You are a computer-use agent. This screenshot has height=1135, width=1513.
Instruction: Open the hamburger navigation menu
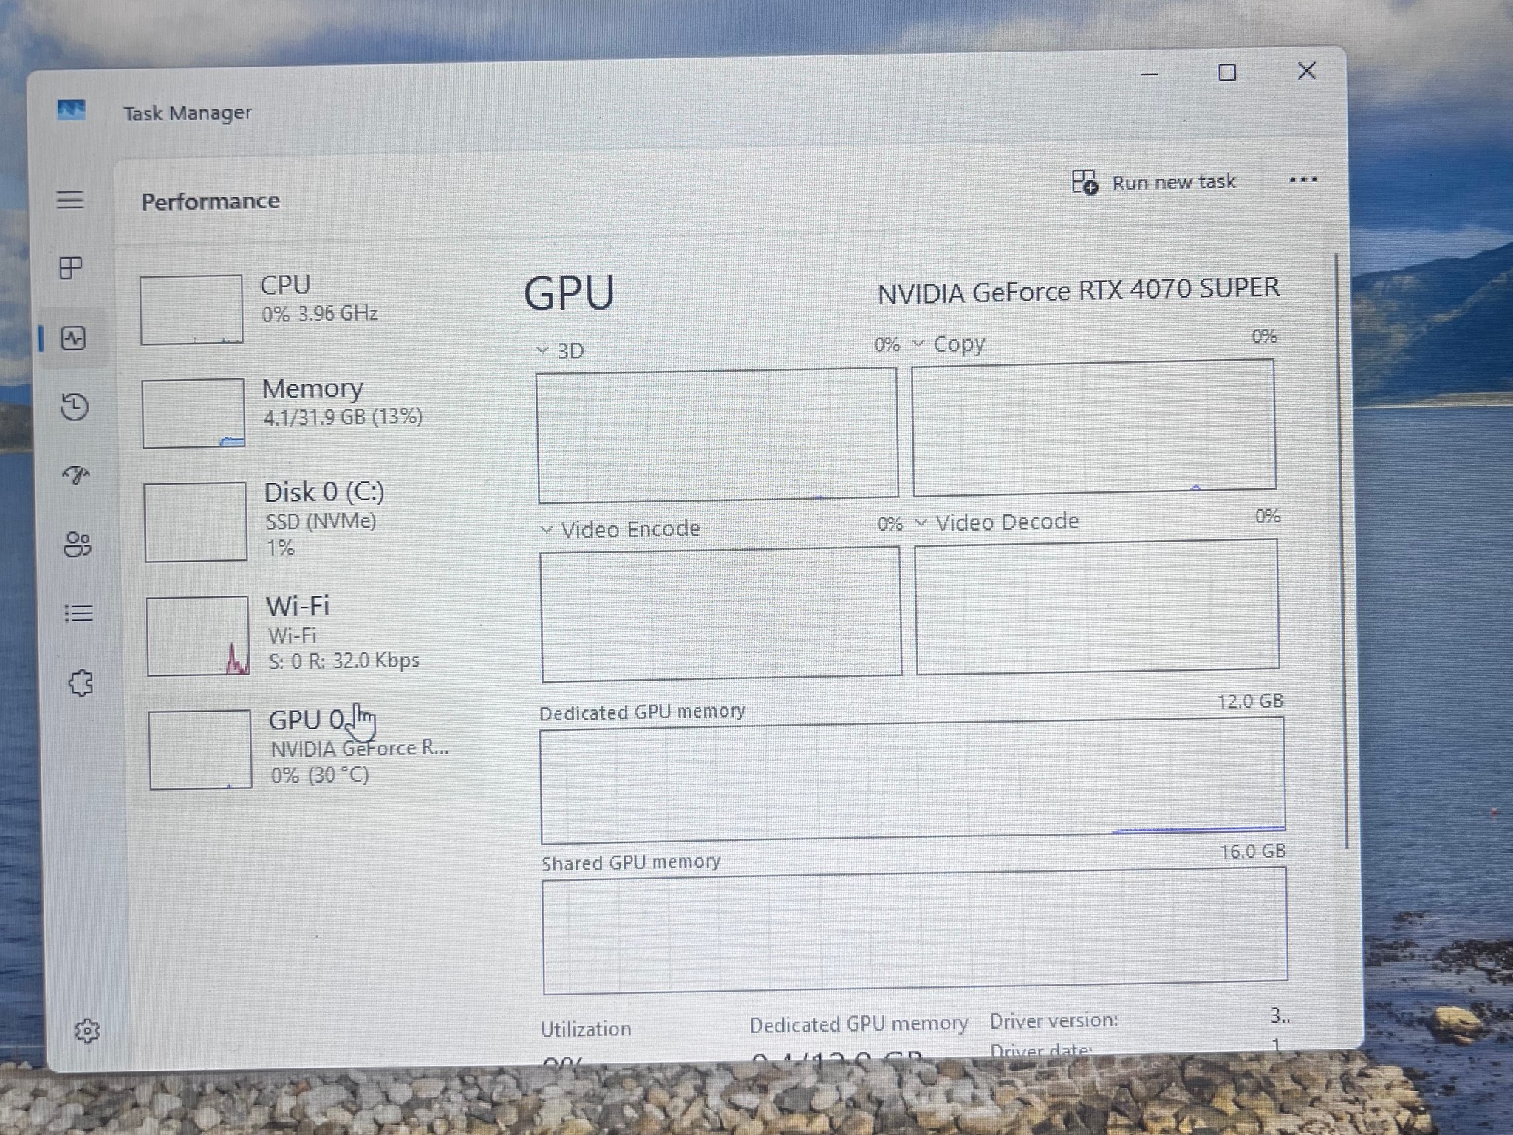(70, 200)
